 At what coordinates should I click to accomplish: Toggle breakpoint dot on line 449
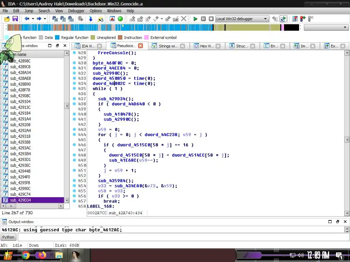(74, 160)
